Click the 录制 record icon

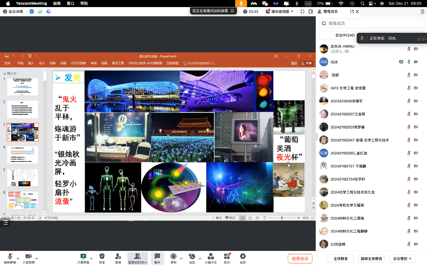[173, 257]
